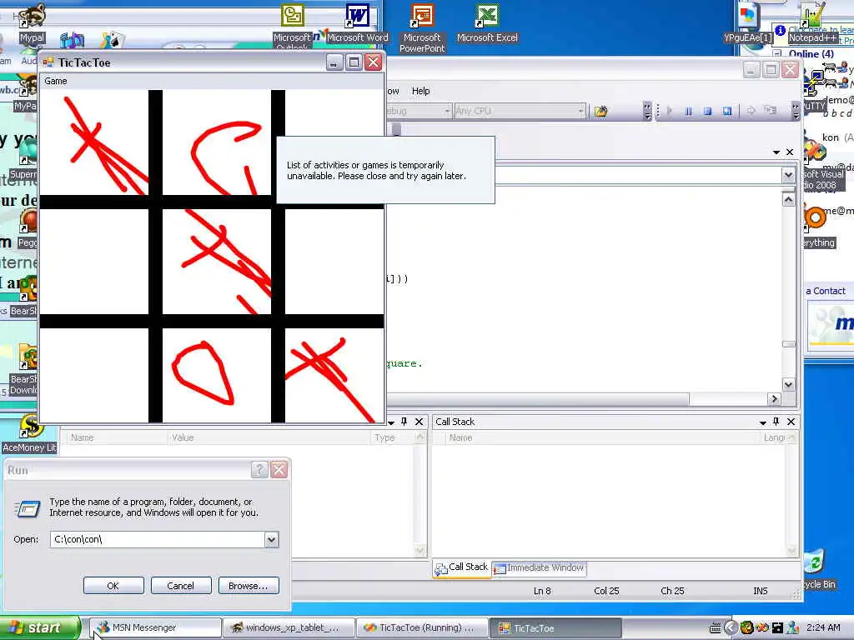Close the Call Stack panel
The height and width of the screenshot is (640, 854).
(791, 422)
